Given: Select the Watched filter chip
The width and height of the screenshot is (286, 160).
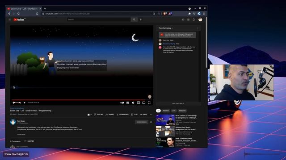Looking at the screenshot, I should pyautogui.click(x=182, y=111).
